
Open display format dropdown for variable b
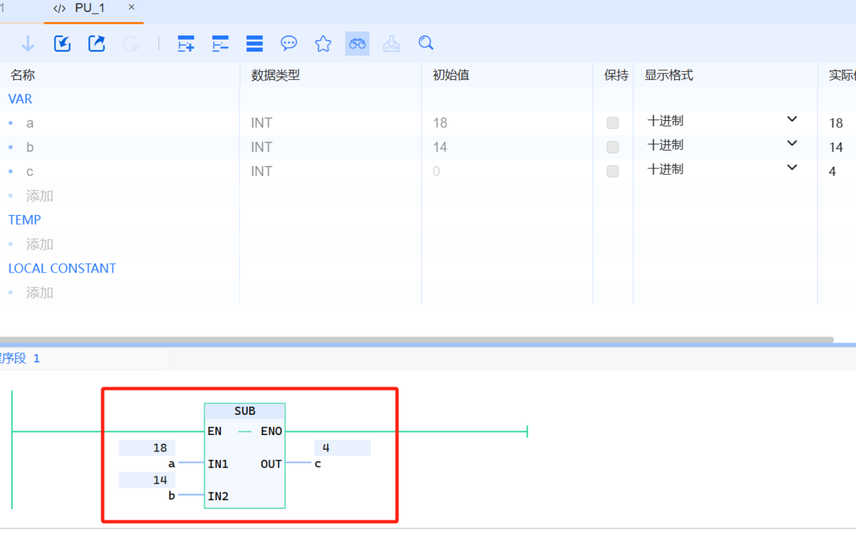click(x=791, y=144)
